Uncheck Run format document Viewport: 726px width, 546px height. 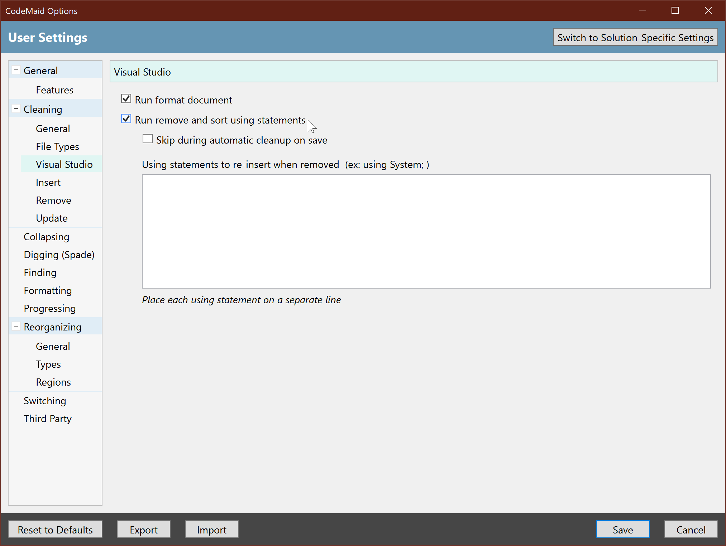point(126,99)
